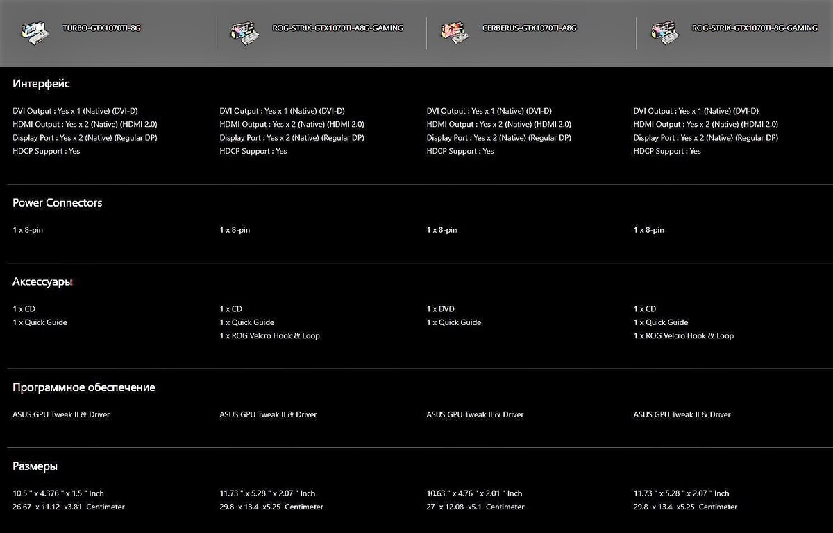The width and height of the screenshot is (833, 533).
Task: Select the ROG-STRIX-GTX1070TI-A8G-GAMING product icon
Action: coord(243,30)
